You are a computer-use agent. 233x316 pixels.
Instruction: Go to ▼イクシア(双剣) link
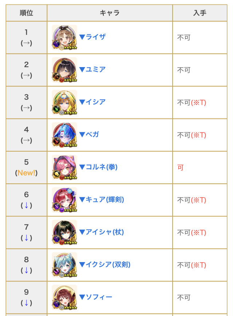[x=105, y=265]
